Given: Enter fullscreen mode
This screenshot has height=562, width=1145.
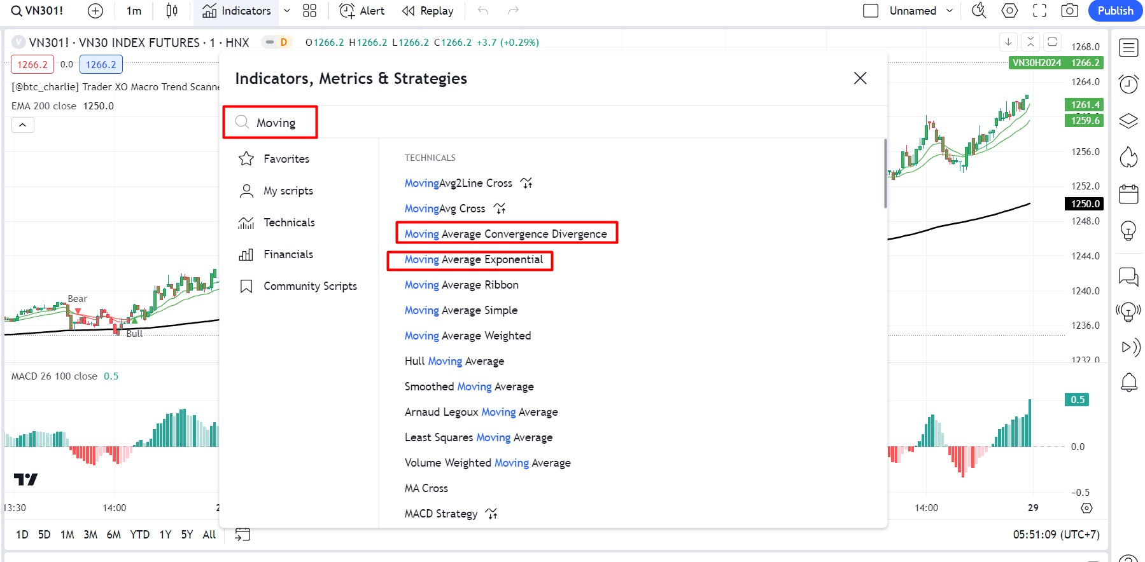Looking at the screenshot, I should [x=1039, y=11].
